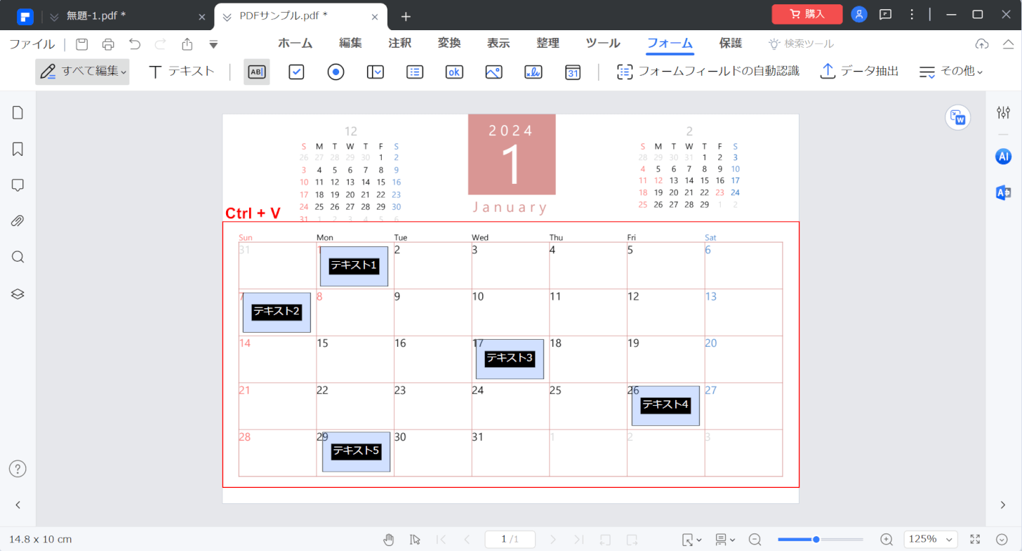Click フォームフィールドの自動認識 button
This screenshot has height=551, width=1022.
pyautogui.click(x=708, y=72)
